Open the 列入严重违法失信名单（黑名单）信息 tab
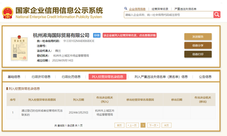 (161, 77)
